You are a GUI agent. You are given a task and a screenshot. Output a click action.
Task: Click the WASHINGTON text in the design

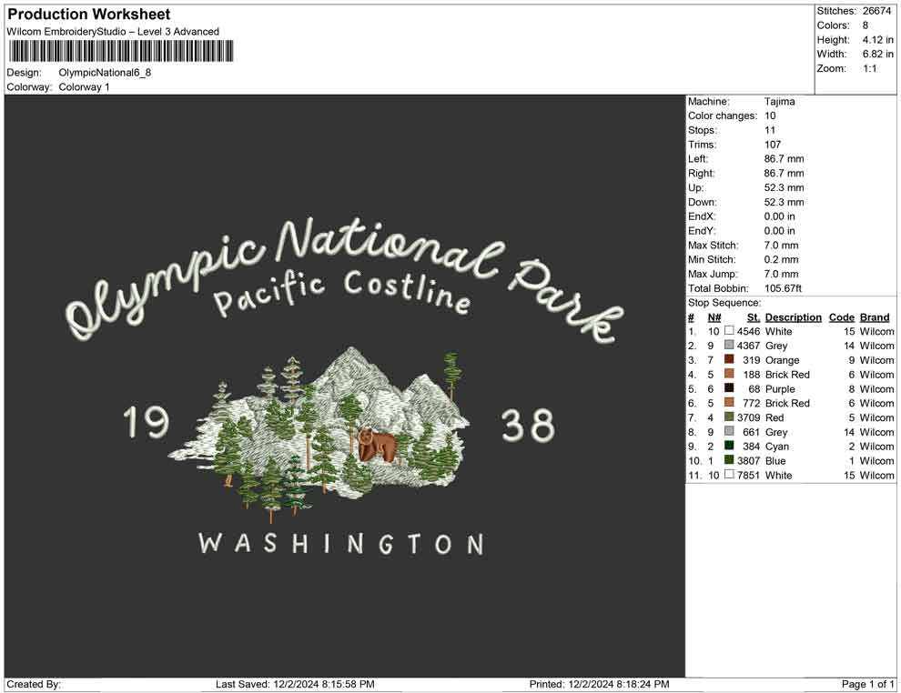point(341,543)
